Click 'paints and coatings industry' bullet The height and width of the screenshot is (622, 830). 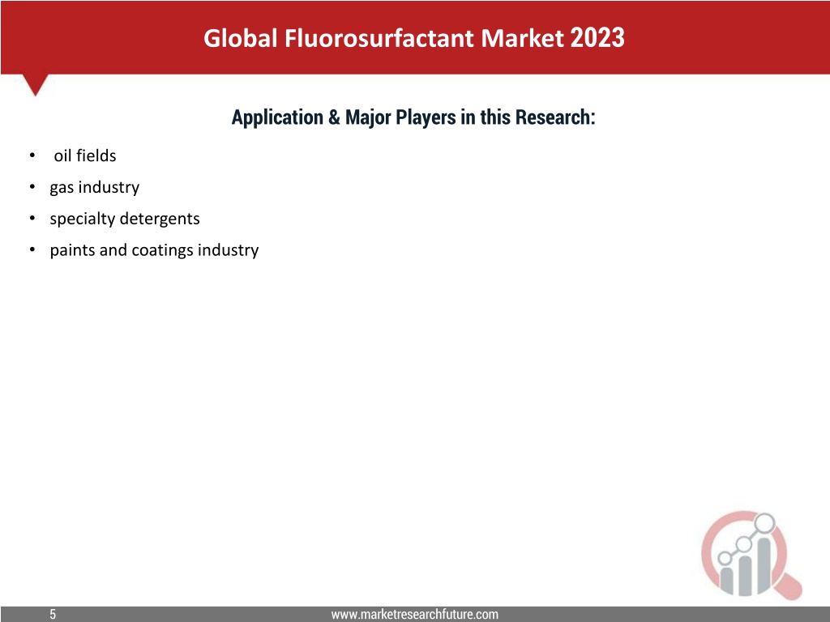[x=154, y=250]
